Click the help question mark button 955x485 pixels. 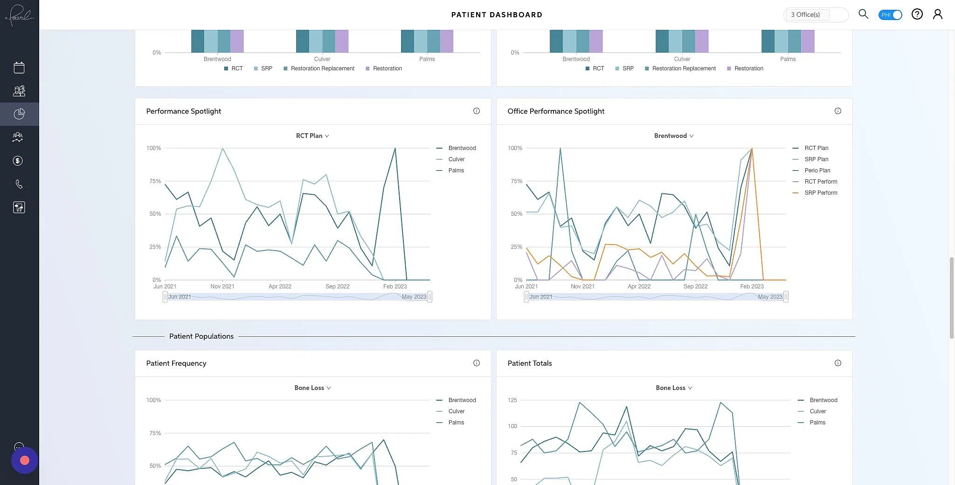coord(917,14)
